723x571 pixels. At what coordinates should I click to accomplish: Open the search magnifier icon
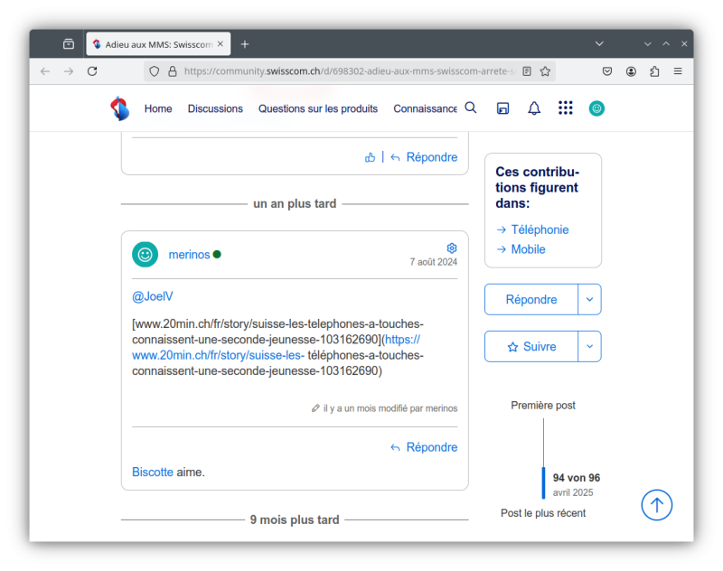coord(470,108)
